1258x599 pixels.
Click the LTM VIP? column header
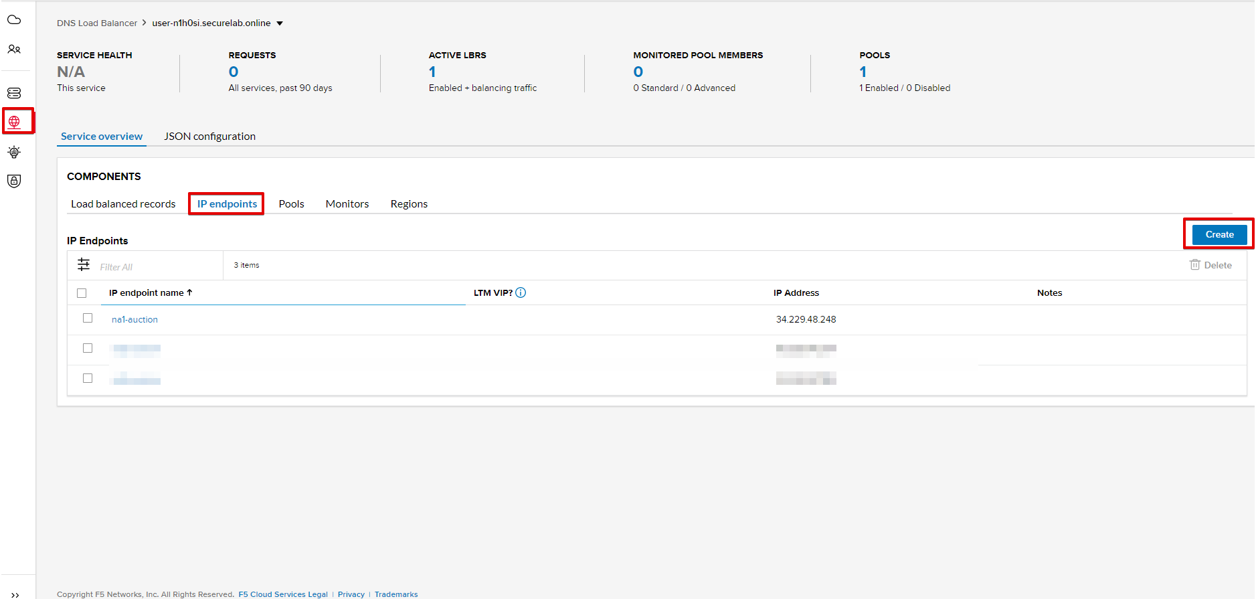coord(493,292)
